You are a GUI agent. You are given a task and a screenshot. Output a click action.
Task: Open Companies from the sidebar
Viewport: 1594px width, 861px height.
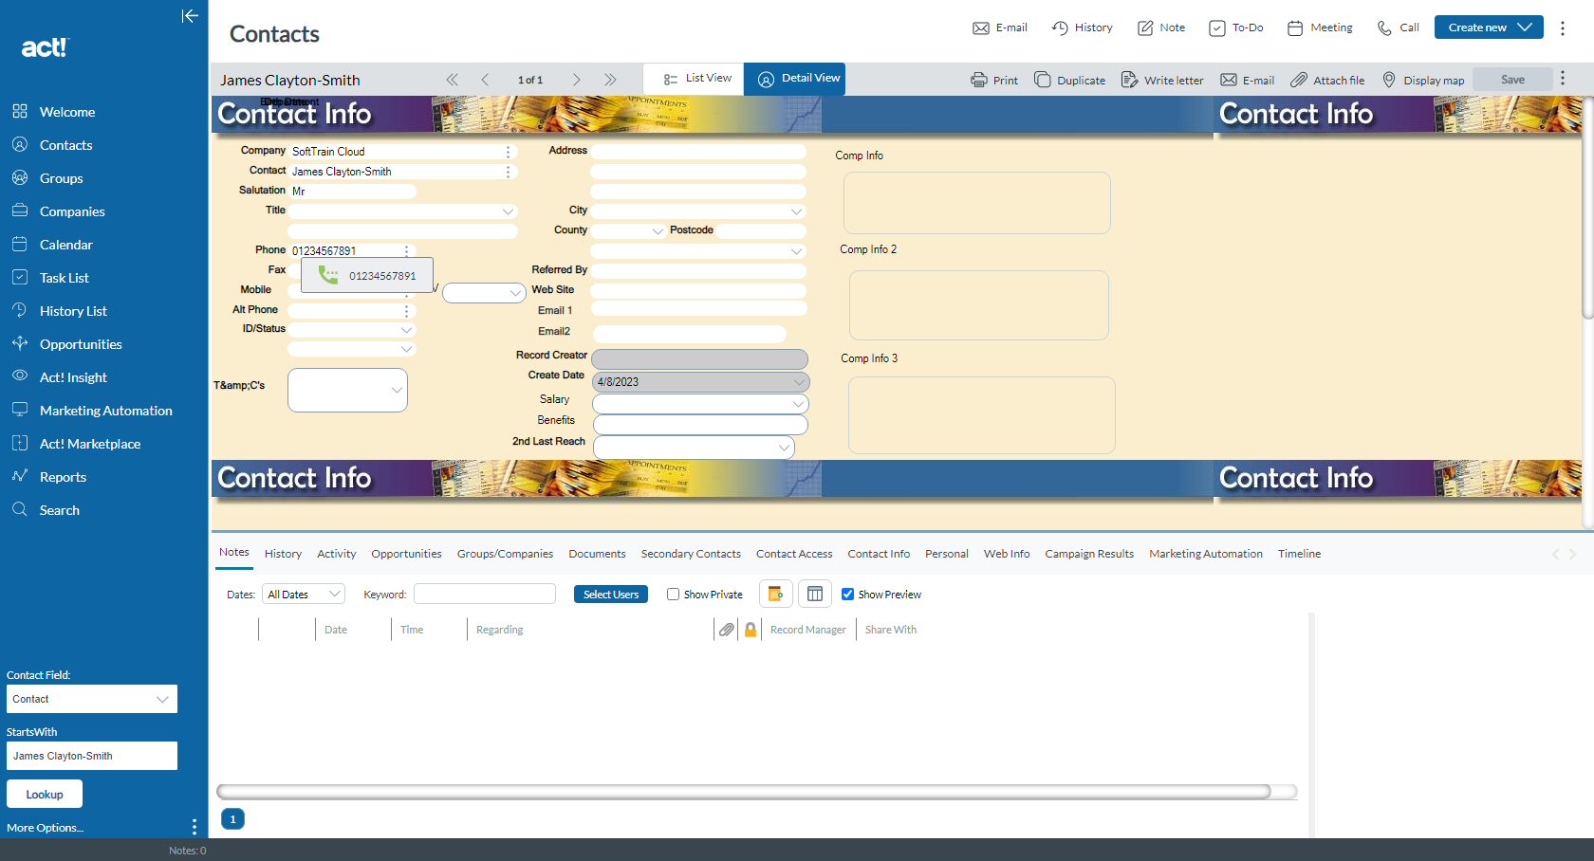pyautogui.click(x=71, y=211)
